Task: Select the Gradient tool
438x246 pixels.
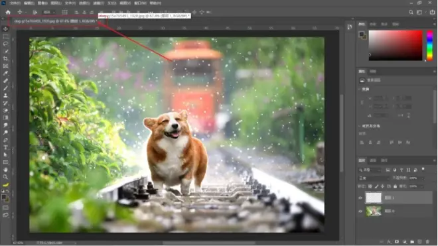Action: (5, 117)
